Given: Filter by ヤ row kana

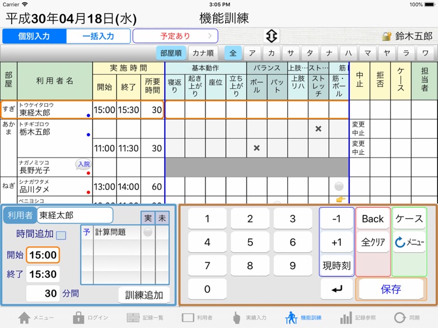Looking at the screenshot, I should [x=387, y=53].
